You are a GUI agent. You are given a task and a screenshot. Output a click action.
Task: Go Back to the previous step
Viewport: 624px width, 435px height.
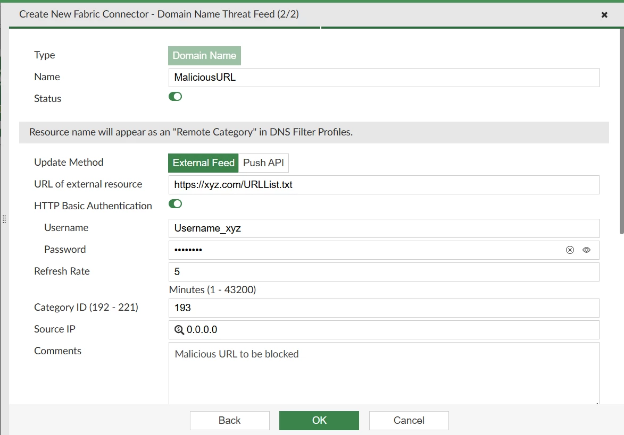(230, 420)
